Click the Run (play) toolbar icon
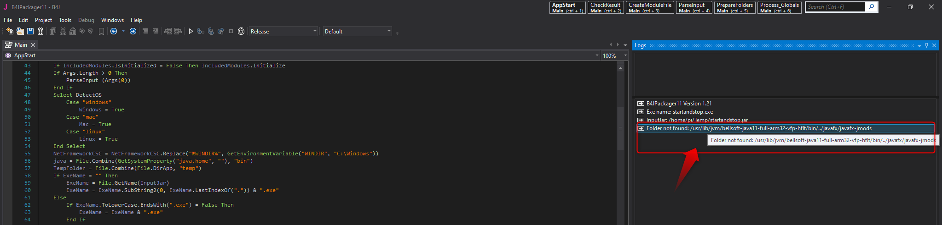Screen dimensions: 942x225 191,32
